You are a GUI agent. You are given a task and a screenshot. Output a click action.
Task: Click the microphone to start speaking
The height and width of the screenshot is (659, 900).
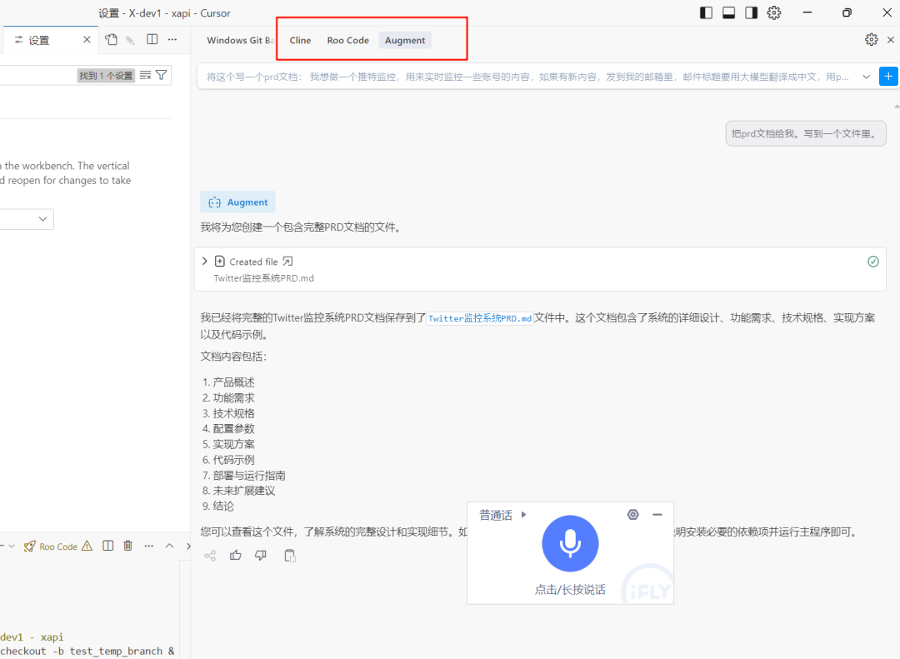tap(570, 543)
